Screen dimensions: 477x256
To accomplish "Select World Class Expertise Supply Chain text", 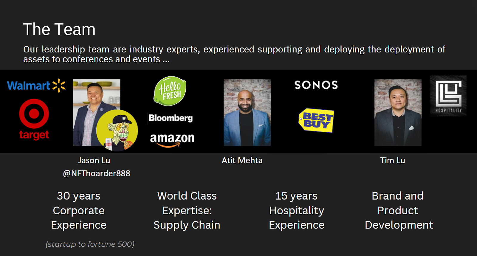I will [x=187, y=210].
